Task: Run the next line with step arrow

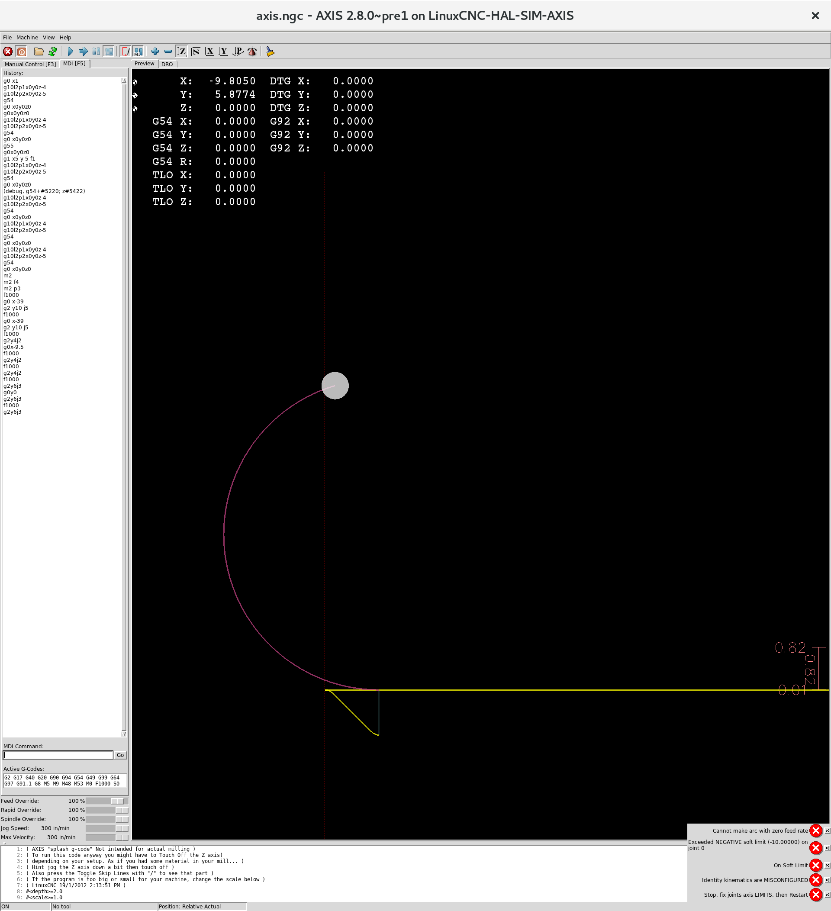Action: point(83,51)
